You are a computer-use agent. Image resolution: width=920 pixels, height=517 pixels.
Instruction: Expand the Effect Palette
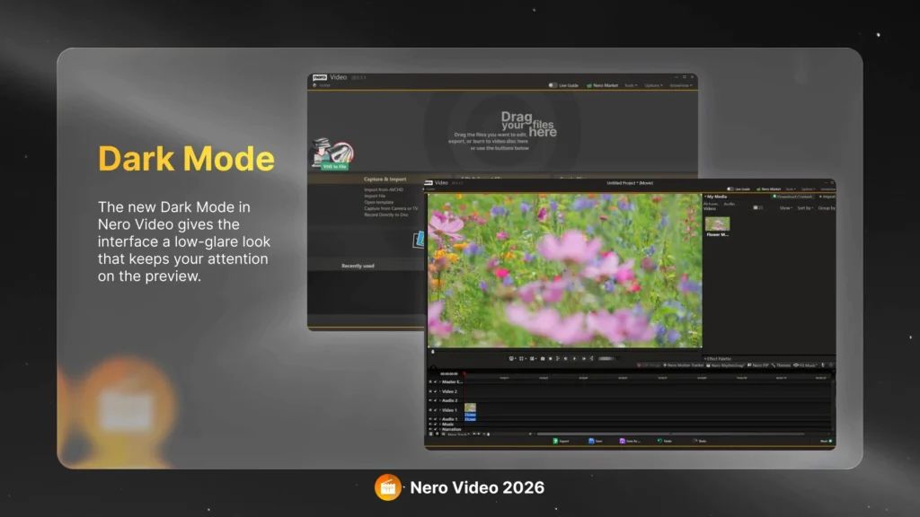click(x=708, y=356)
